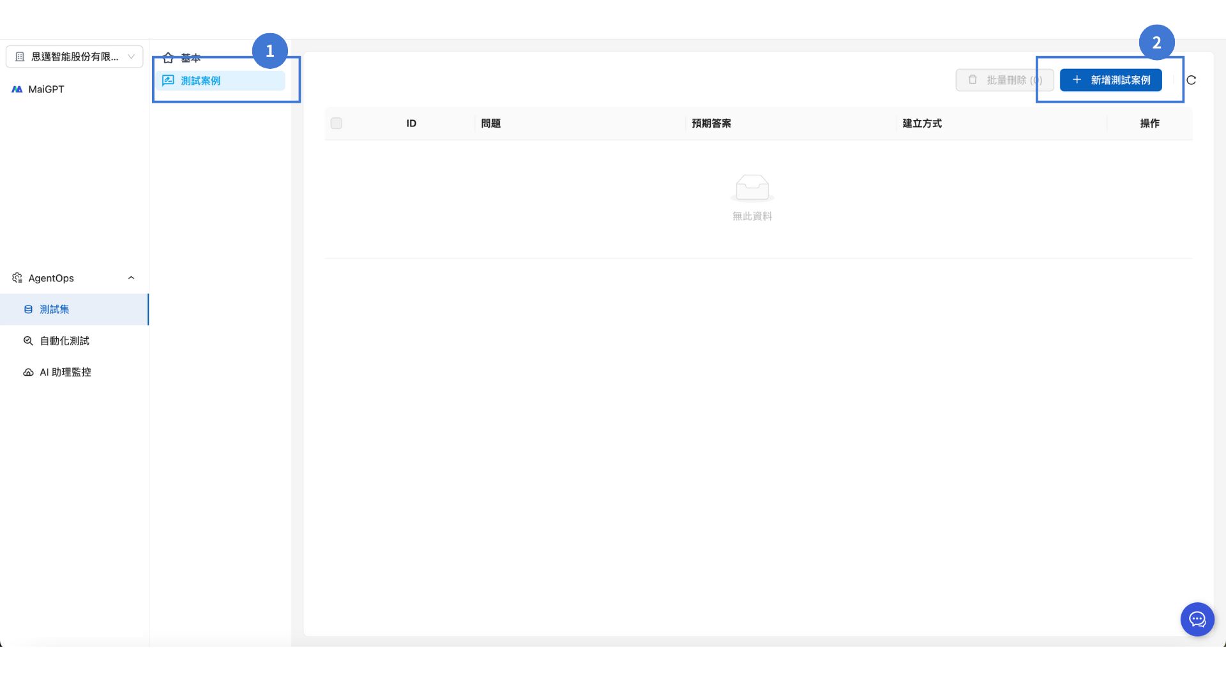
Task: Click the 新增測試案例 button
Action: [1110, 80]
